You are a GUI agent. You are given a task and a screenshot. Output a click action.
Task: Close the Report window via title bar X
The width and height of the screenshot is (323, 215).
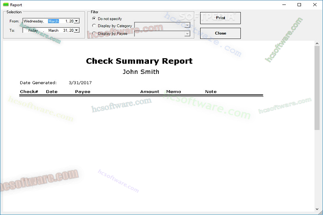coord(315,4)
